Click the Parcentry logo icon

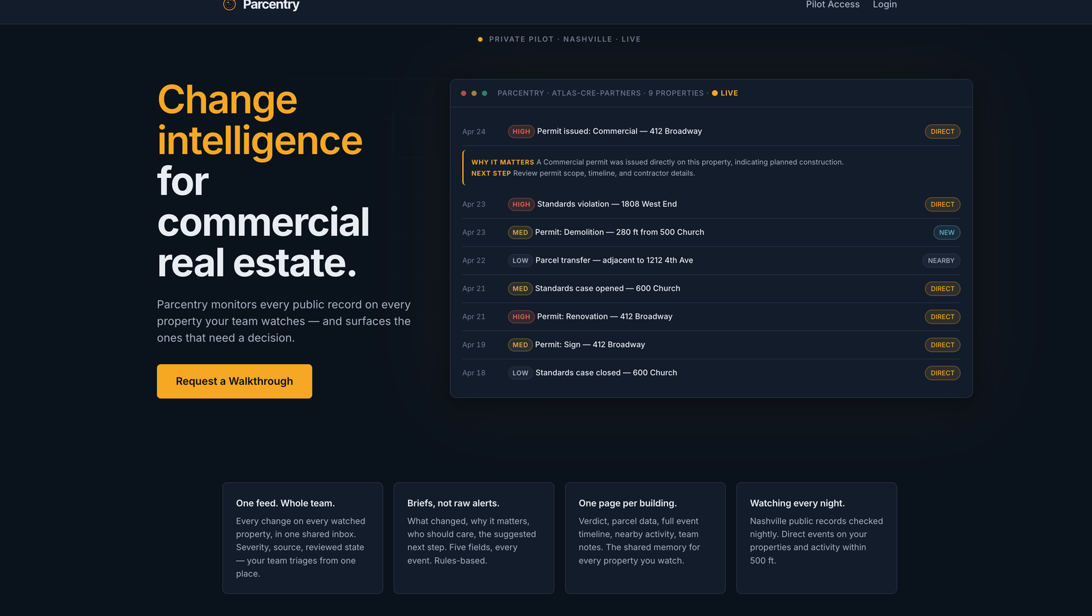point(229,5)
